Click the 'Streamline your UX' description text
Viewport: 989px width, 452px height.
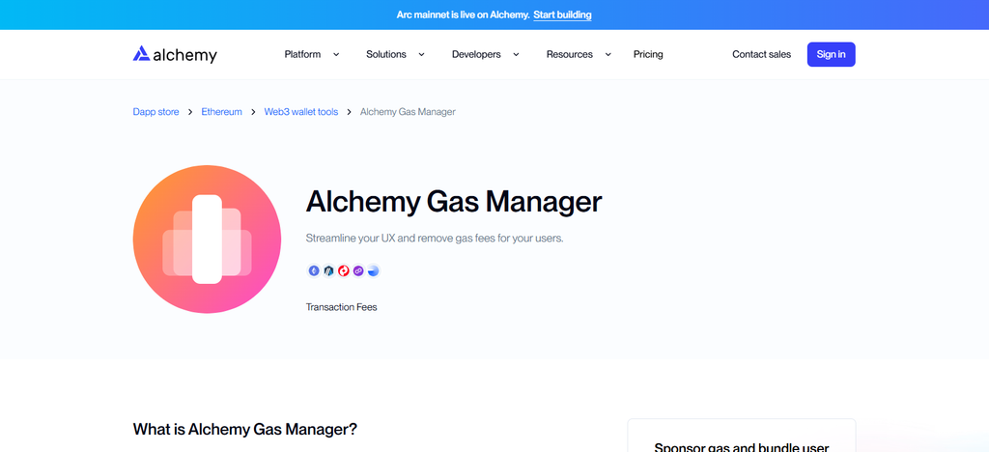435,239
